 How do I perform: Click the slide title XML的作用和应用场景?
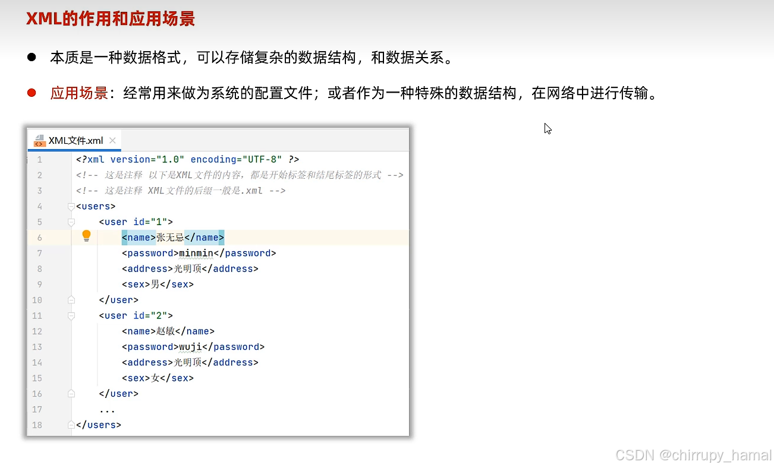click(111, 18)
